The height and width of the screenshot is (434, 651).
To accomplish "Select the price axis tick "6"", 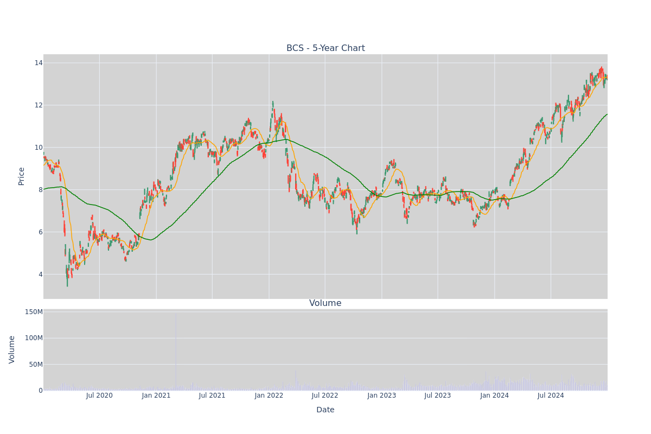I will (40, 232).
